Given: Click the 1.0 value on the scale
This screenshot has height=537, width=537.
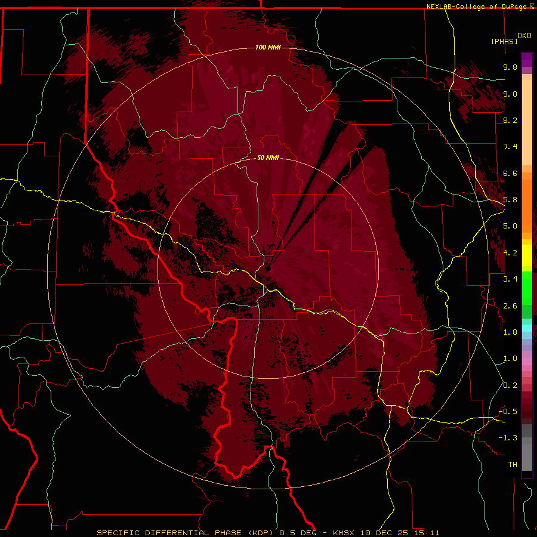Looking at the screenshot, I should tap(510, 359).
